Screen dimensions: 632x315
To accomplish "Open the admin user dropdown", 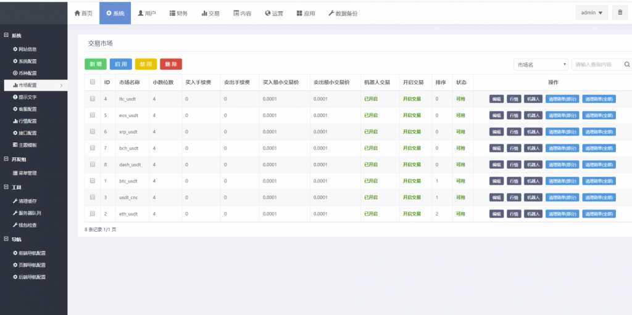I will coord(592,13).
